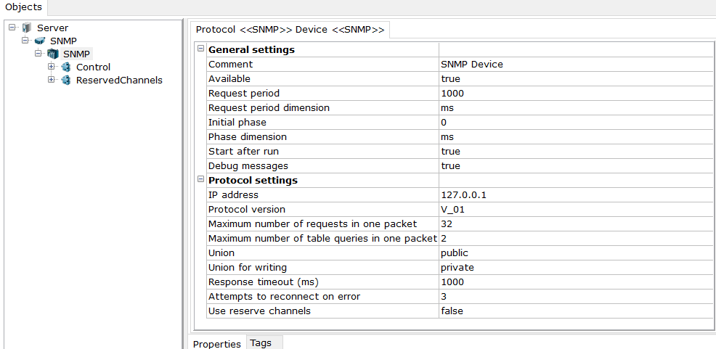Collapse the General settings group
716x349 pixels.
click(200, 49)
